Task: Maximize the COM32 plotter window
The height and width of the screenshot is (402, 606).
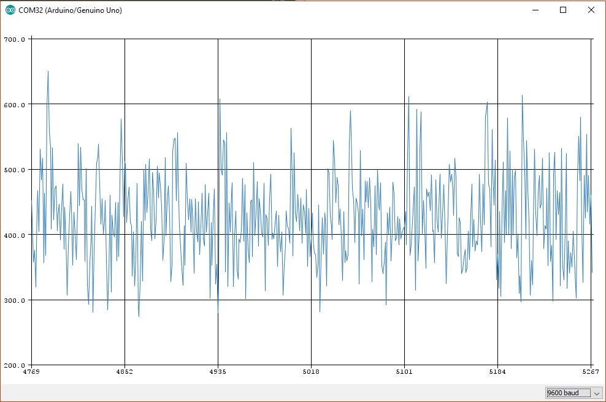Action: point(563,10)
